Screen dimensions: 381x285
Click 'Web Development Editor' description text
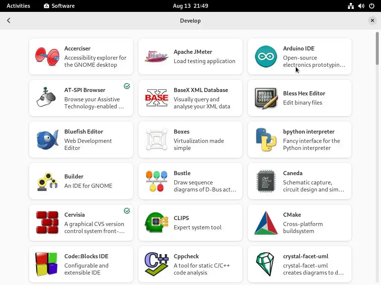tap(88, 144)
